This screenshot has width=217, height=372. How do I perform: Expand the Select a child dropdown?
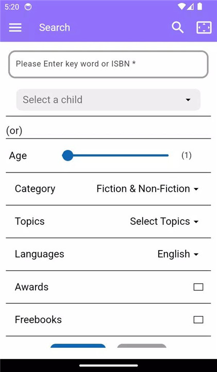coord(108,100)
